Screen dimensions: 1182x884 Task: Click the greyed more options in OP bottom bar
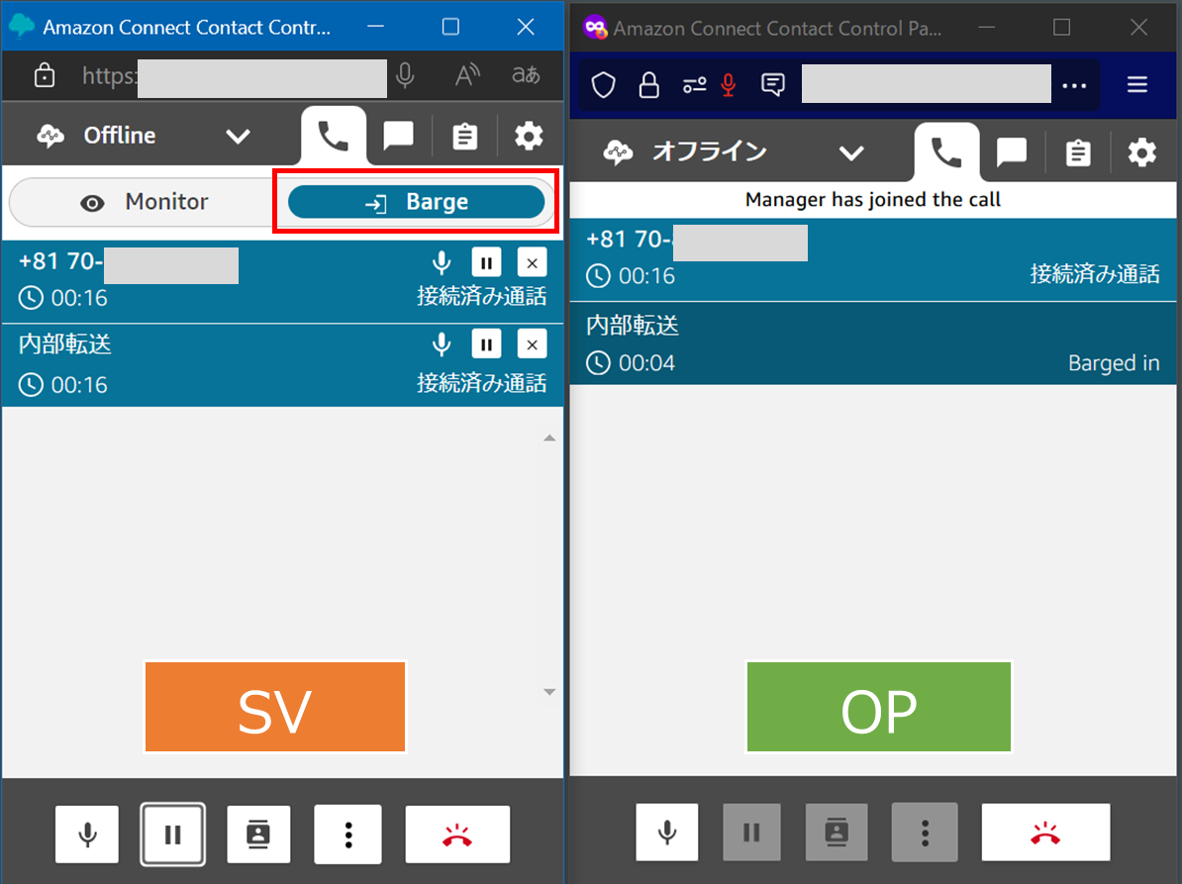point(925,832)
